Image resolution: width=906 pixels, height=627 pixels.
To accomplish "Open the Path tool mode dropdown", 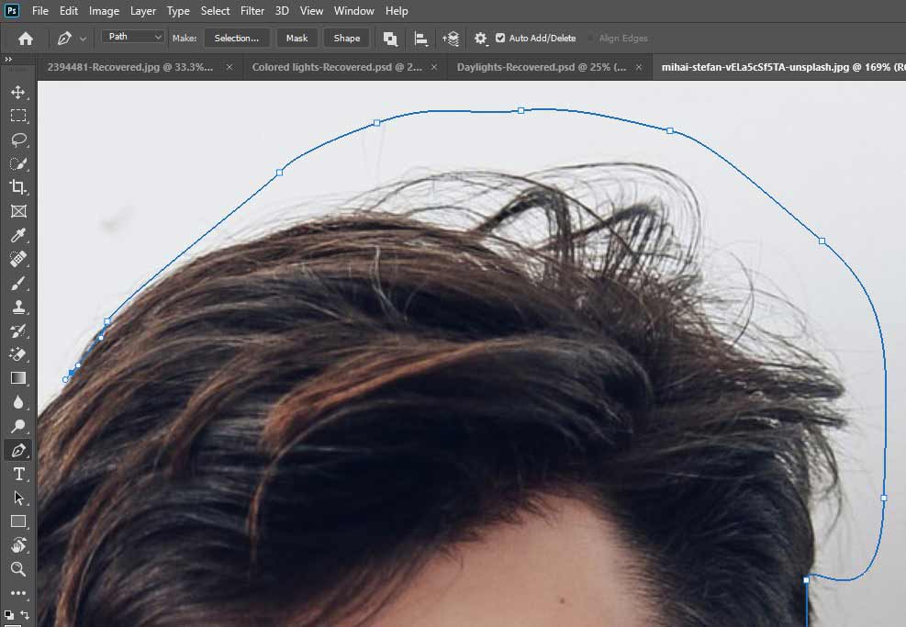I will (x=133, y=37).
